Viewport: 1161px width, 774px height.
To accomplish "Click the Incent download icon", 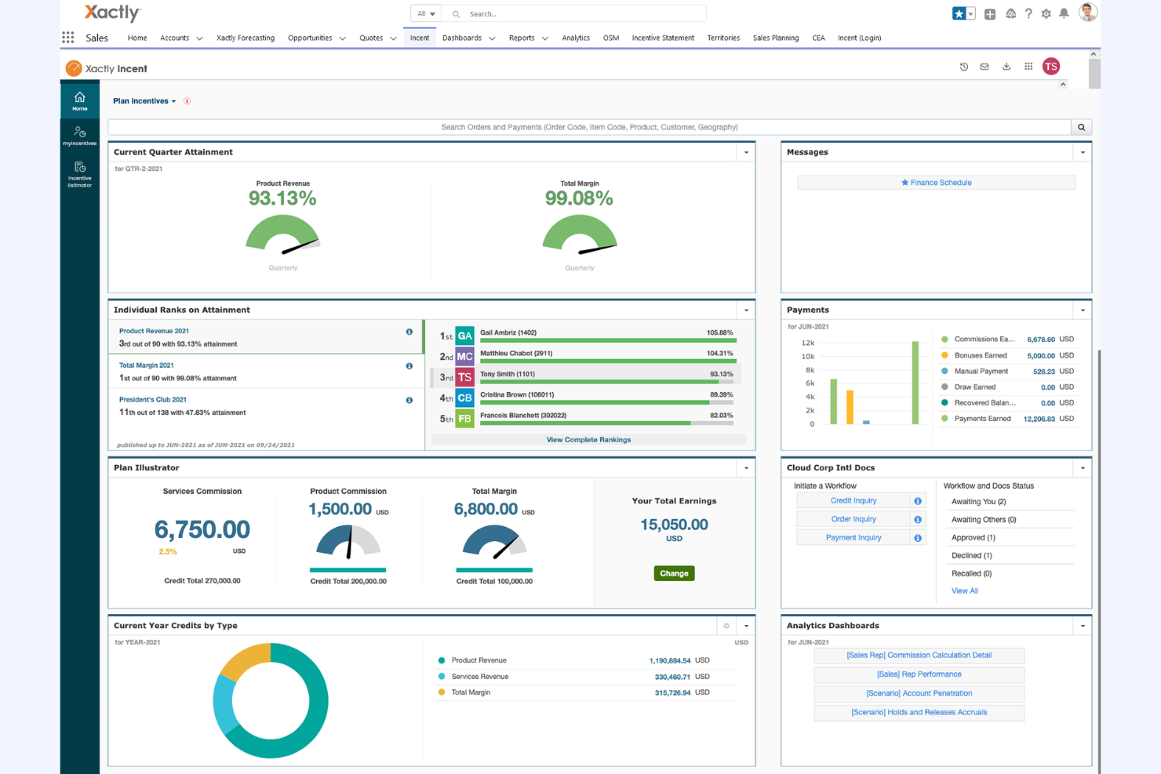I will point(1006,67).
